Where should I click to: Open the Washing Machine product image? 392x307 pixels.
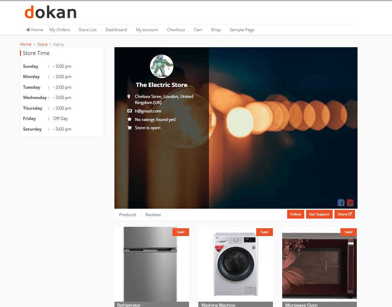pyautogui.click(x=236, y=263)
